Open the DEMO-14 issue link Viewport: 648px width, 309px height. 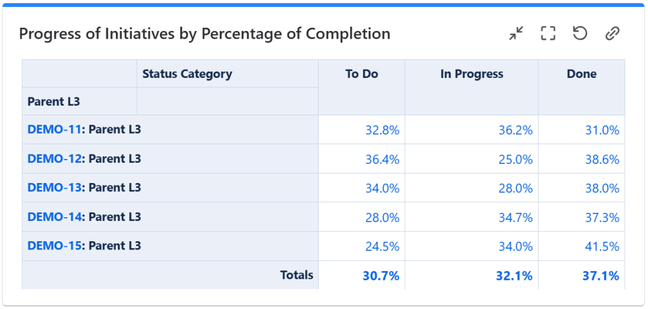click(x=55, y=217)
